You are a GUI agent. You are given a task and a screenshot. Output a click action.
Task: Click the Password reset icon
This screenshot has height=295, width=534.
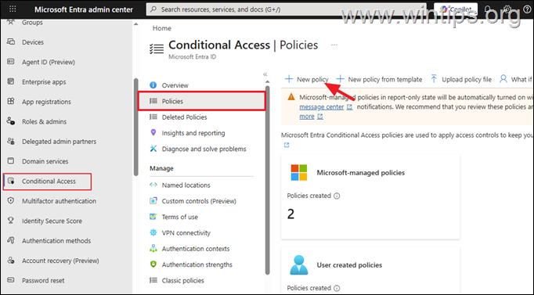(x=11, y=280)
